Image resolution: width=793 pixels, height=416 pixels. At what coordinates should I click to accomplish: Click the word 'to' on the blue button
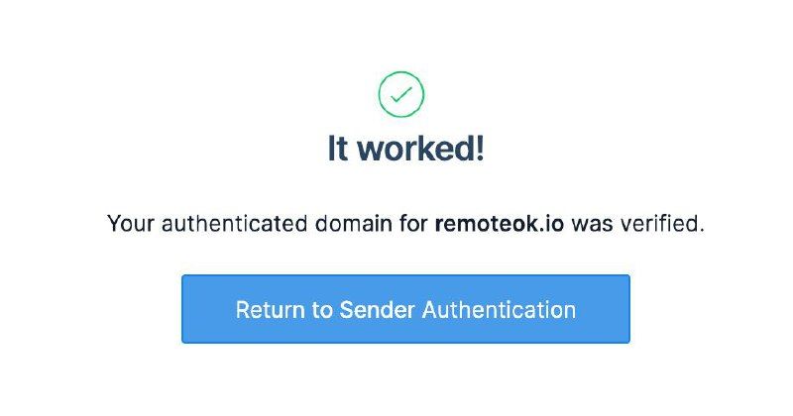[322, 309]
